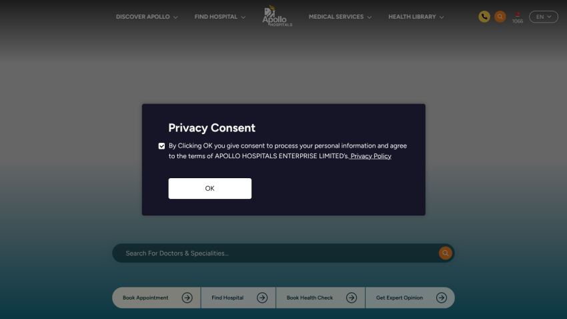Image resolution: width=567 pixels, height=319 pixels.
Task: Open the Health Library menu
Action: click(x=416, y=17)
